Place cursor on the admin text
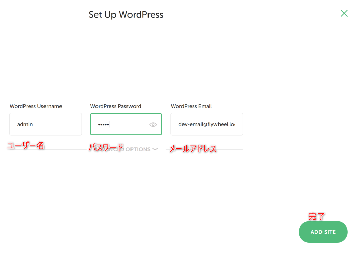Screen dimensions: 348x254 [x=25, y=124]
